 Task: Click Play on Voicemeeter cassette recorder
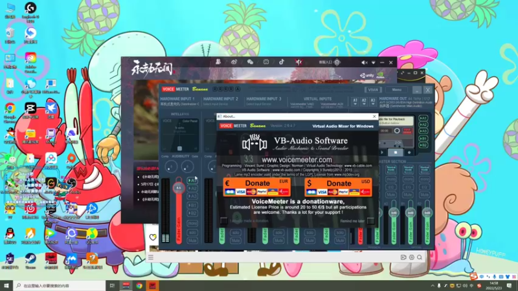382,153
